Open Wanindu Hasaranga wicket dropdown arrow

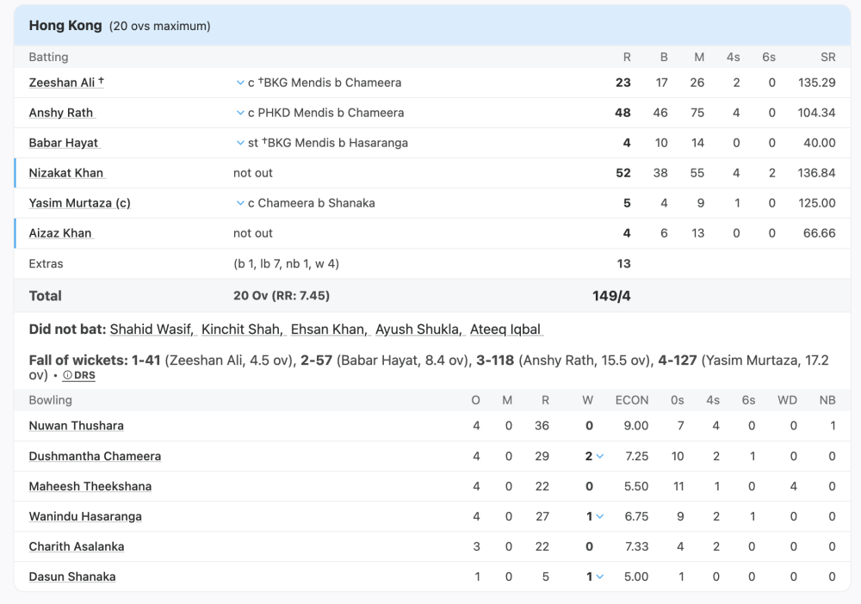click(x=600, y=517)
